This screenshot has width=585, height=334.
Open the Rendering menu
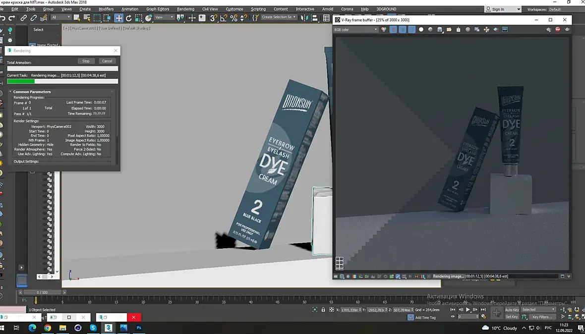[185, 9]
